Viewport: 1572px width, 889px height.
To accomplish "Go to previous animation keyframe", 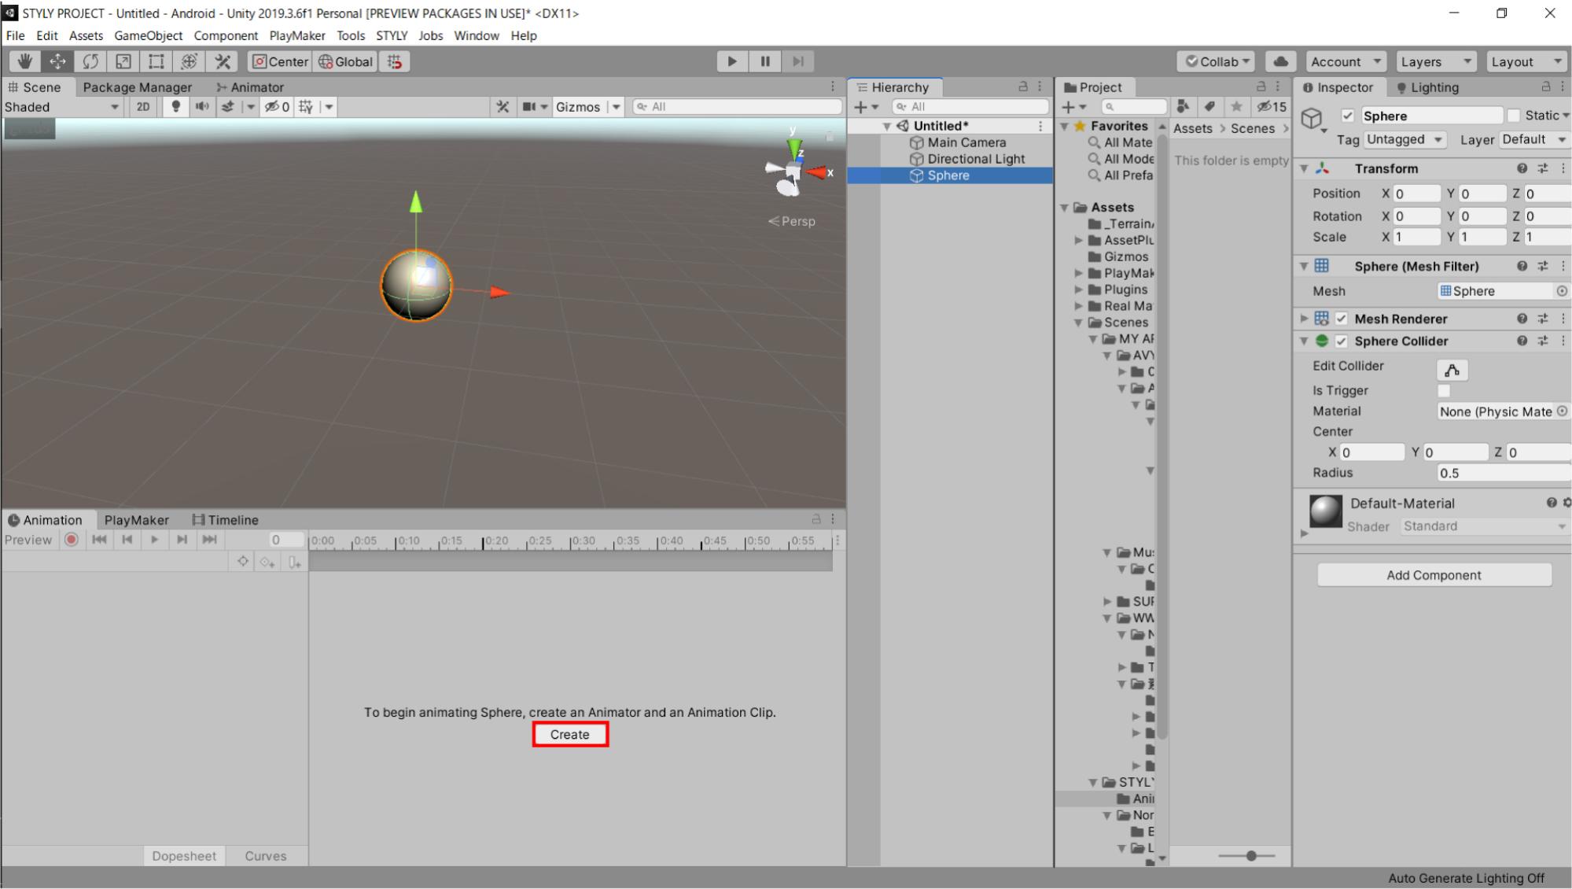I will pos(127,540).
